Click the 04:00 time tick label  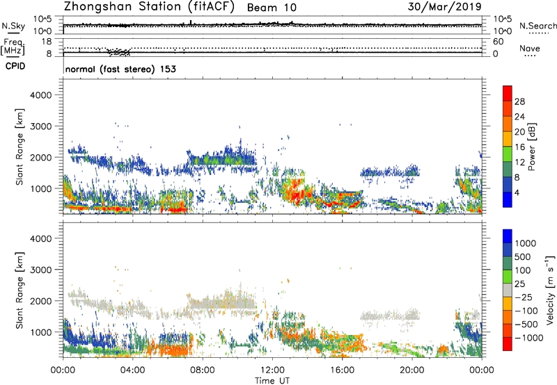click(132, 370)
